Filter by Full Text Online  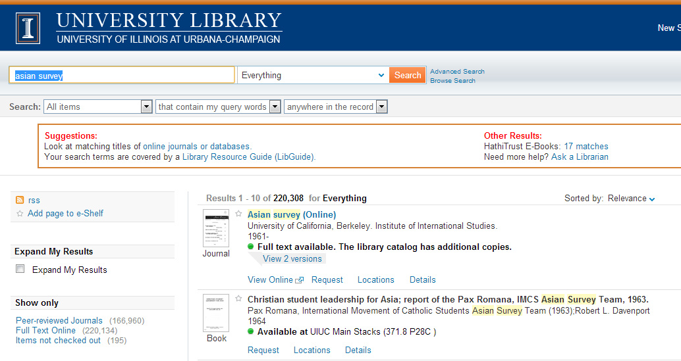click(45, 331)
